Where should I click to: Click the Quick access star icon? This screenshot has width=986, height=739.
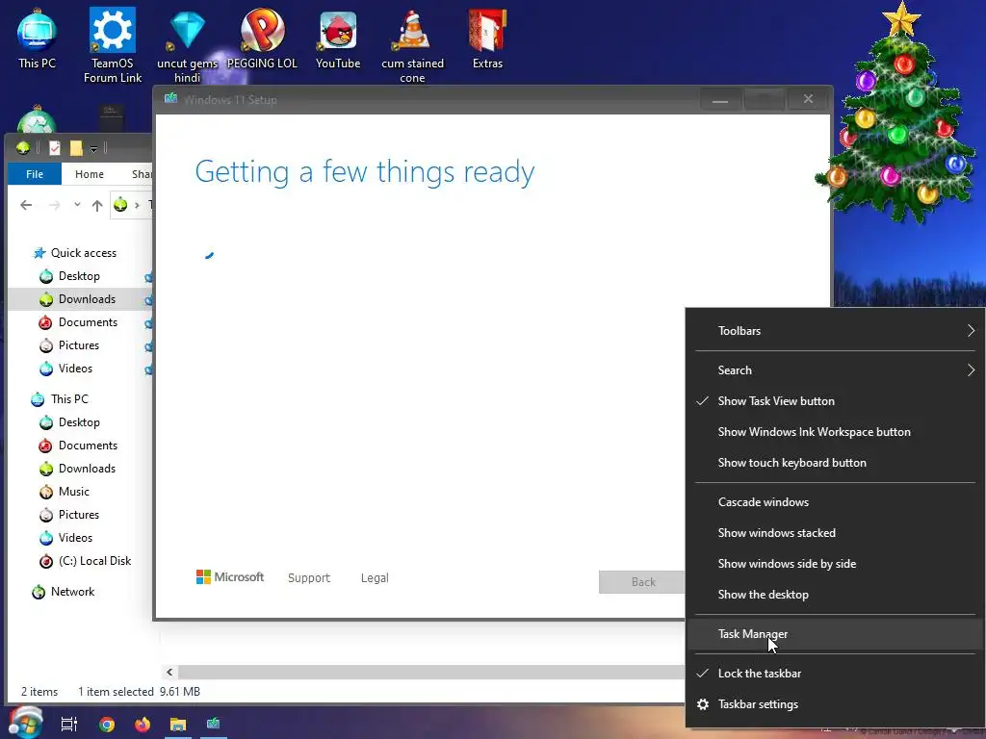pyautogui.click(x=39, y=253)
